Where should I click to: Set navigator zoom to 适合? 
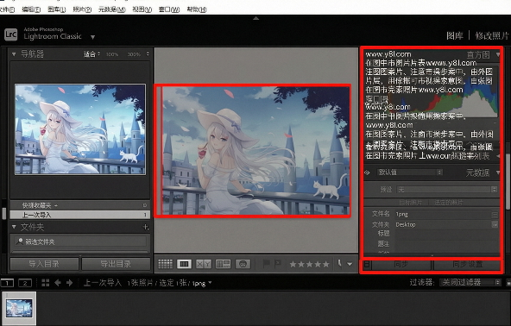(90, 54)
